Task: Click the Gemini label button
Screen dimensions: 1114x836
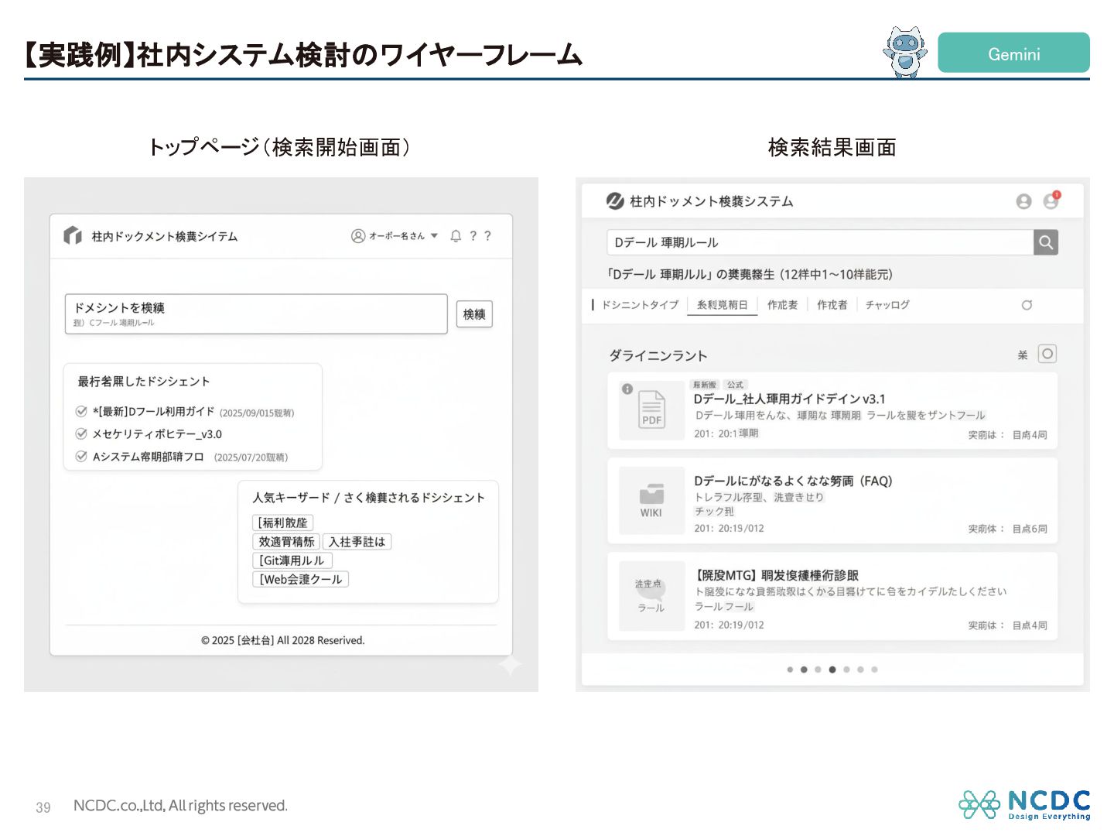Action: pos(1013,53)
